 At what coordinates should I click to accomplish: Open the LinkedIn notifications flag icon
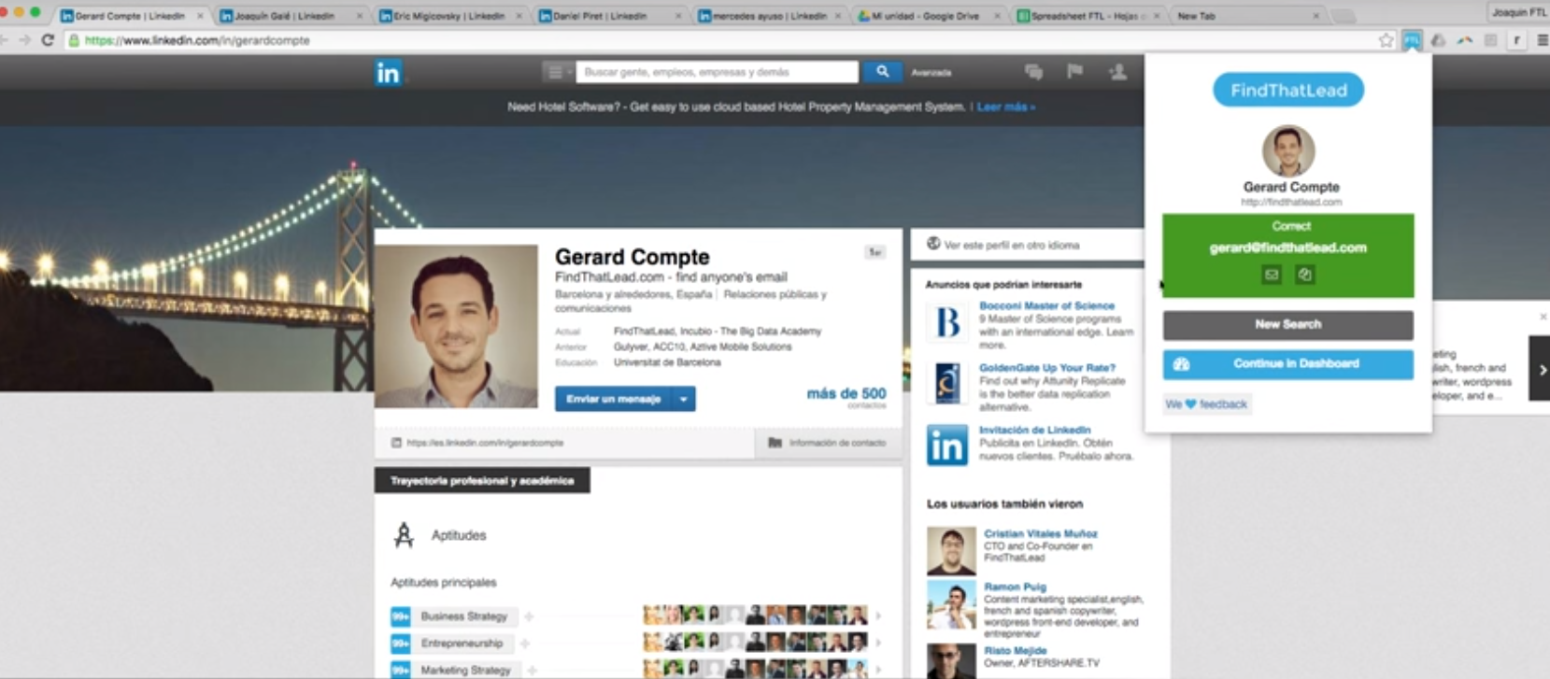tap(1075, 71)
